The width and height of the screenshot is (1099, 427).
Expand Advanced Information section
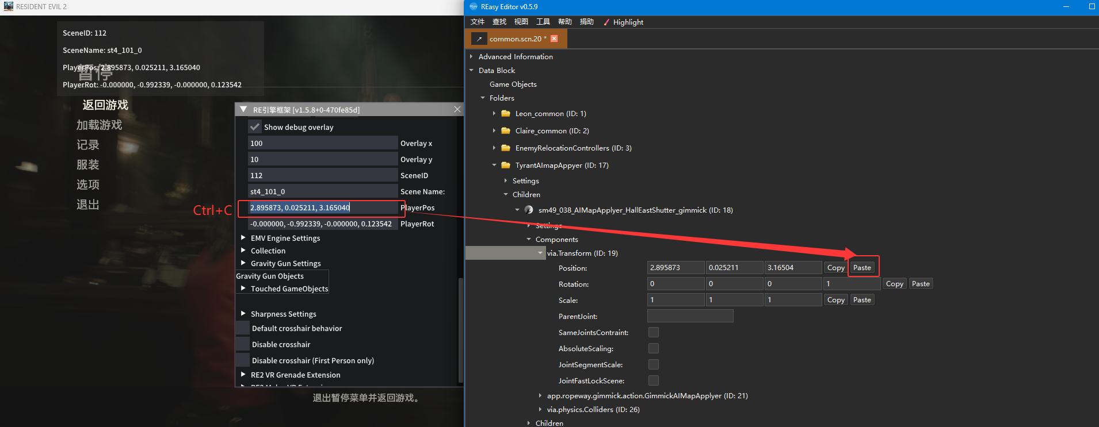pyautogui.click(x=471, y=56)
